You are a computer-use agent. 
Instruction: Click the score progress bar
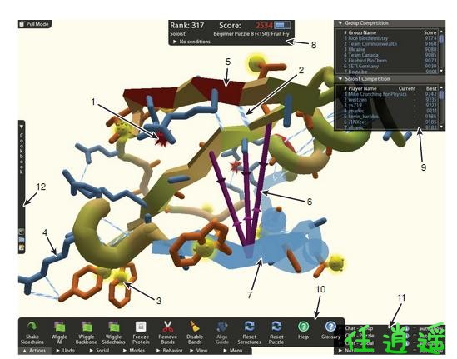(x=283, y=25)
